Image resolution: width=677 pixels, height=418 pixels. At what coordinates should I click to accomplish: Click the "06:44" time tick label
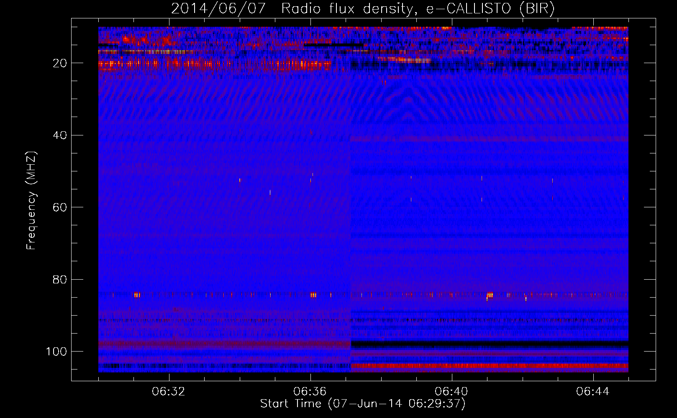click(x=593, y=392)
